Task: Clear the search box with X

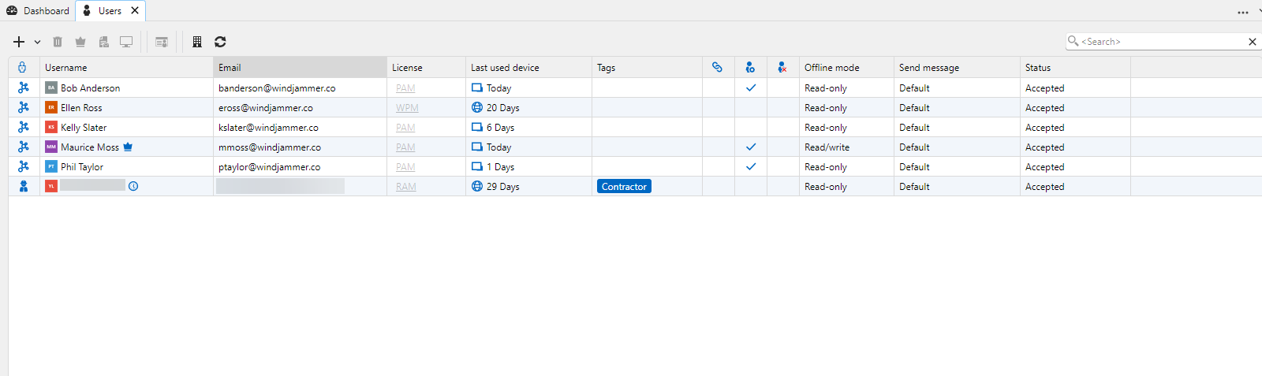Action: 1253,42
